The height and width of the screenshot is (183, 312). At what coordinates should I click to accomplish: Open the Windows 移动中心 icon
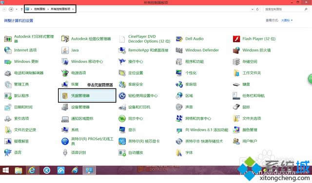coord(65,62)
